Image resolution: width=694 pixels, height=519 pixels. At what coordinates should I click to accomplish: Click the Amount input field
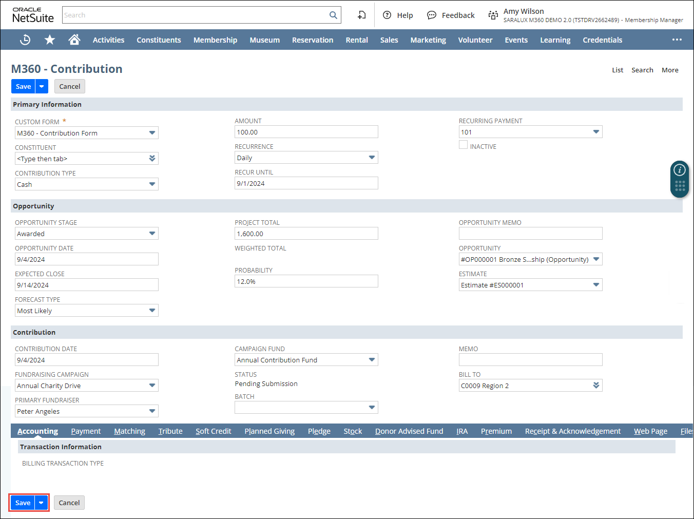pos(306,132)
